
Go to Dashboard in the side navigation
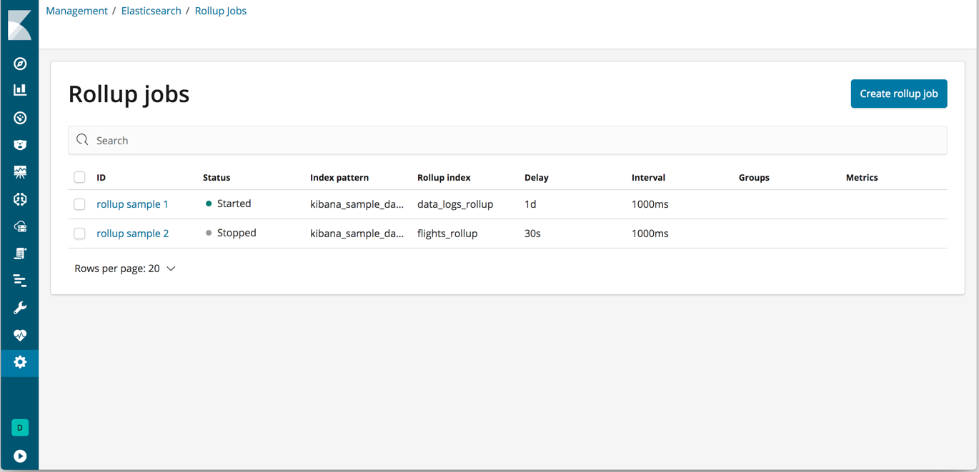20,118
